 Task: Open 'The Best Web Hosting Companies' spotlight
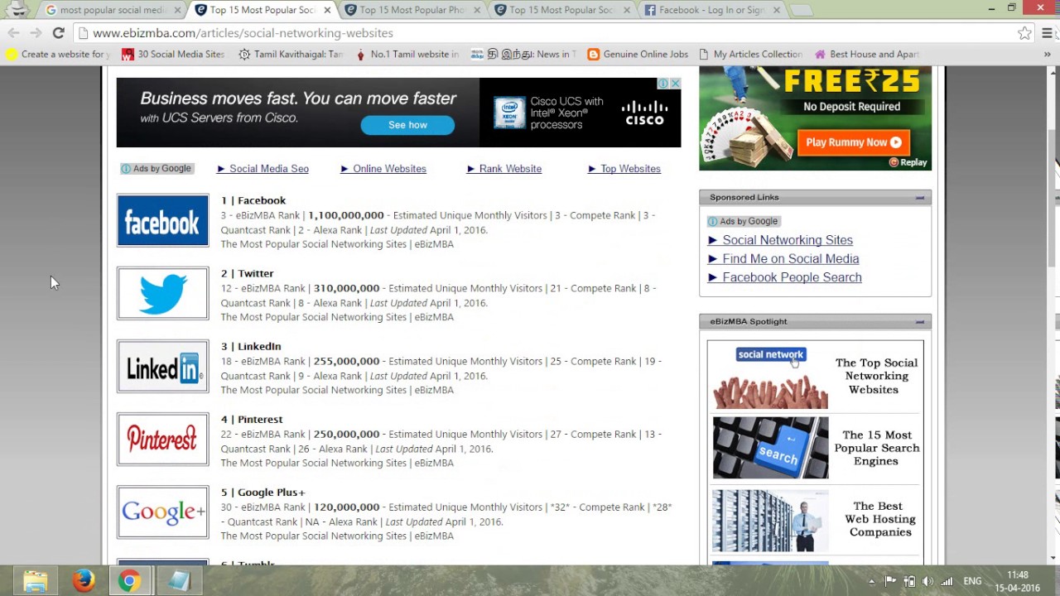coord(879,519)
